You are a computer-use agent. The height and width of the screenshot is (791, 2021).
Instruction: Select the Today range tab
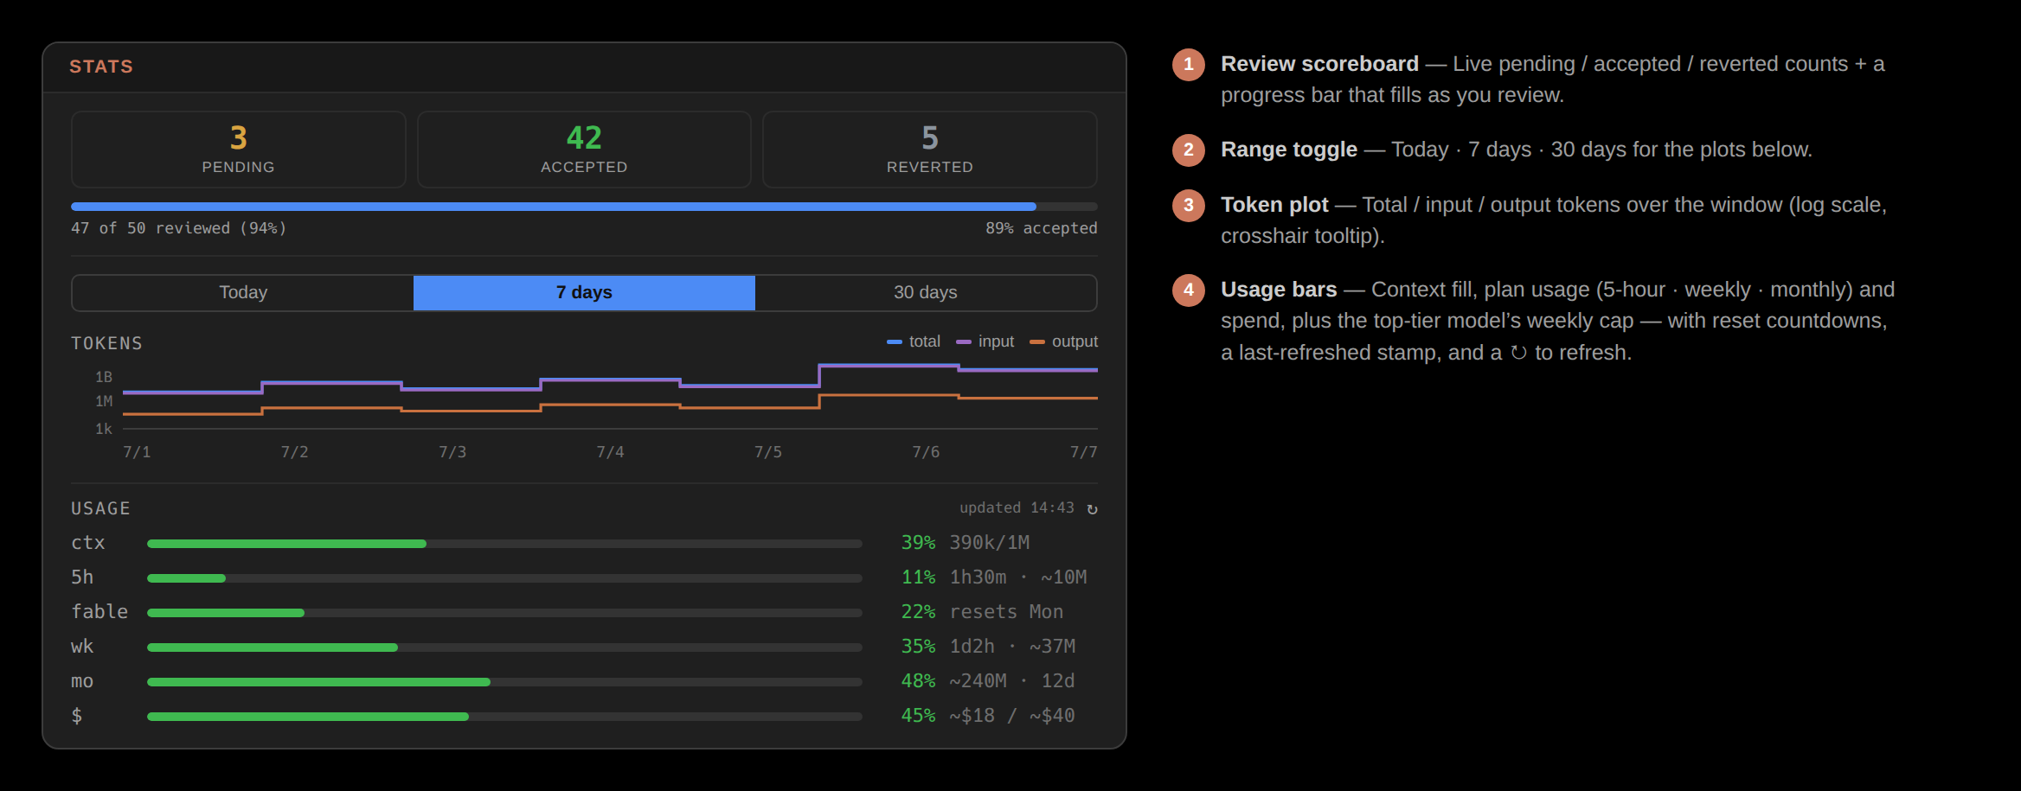coord(243,293)
